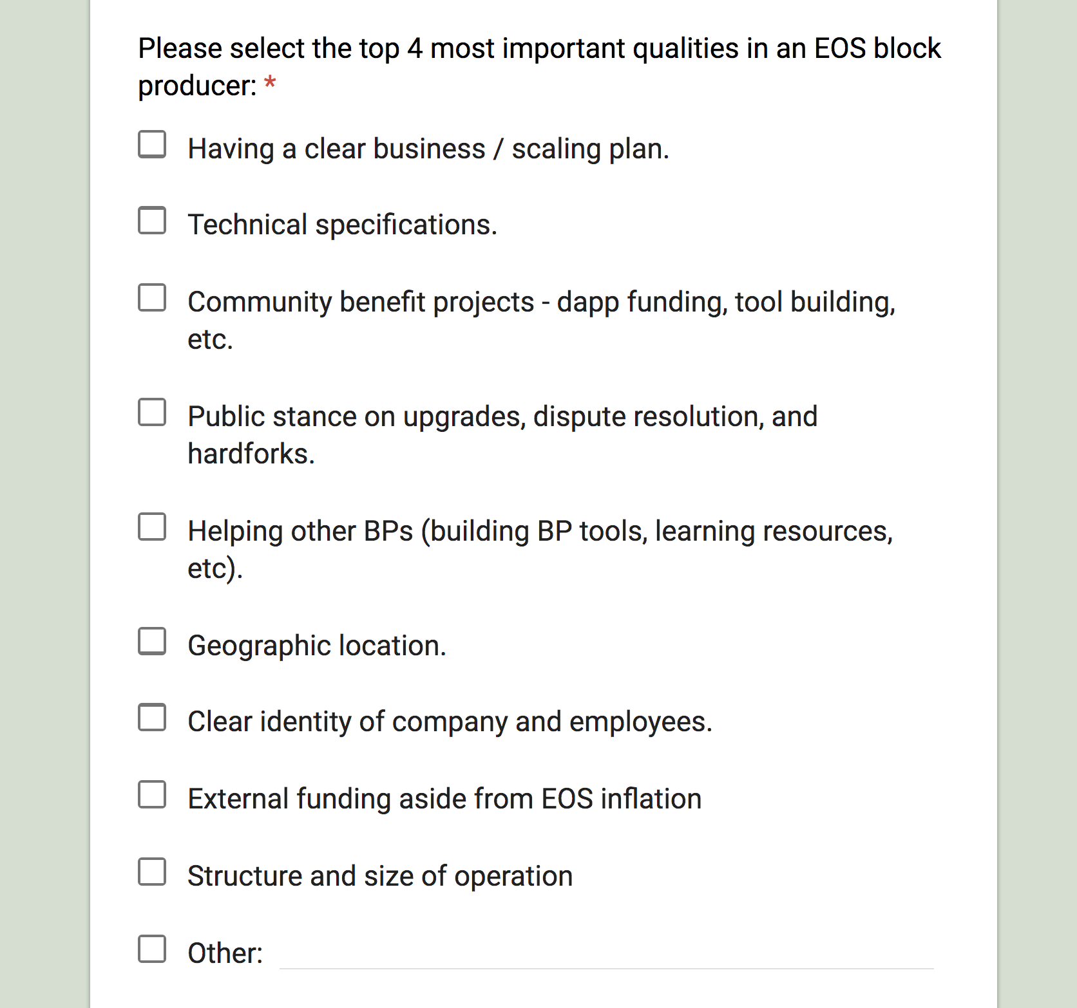Click 'Clear identity of company and employees.' text
Screen dimensions: 1077x1008
click(450, 722)
